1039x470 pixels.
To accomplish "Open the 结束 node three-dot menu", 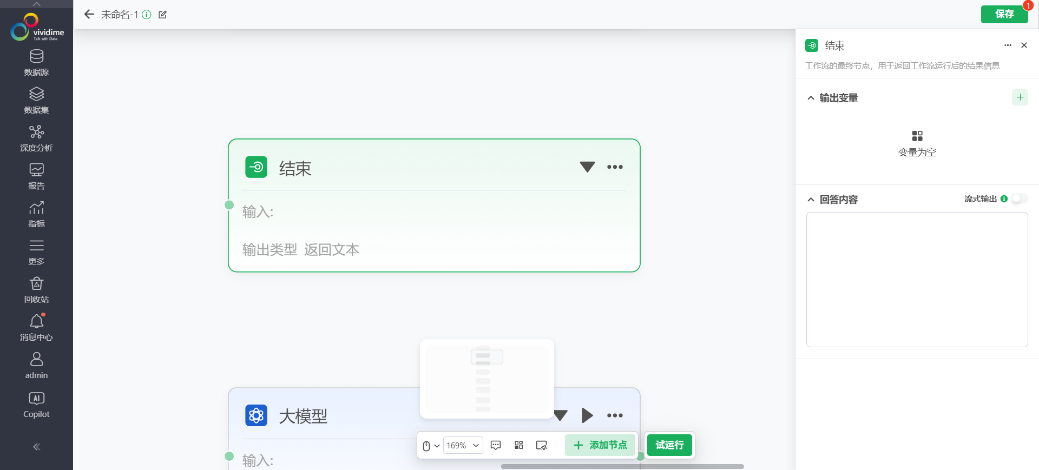I will coord(615,167).
